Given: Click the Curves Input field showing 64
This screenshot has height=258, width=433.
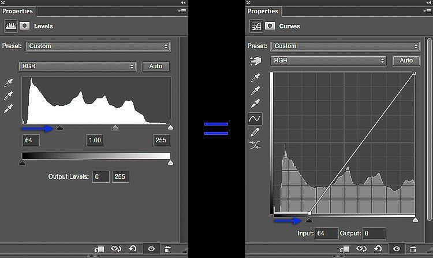Looking at the screenshot, I should point(326,233).
